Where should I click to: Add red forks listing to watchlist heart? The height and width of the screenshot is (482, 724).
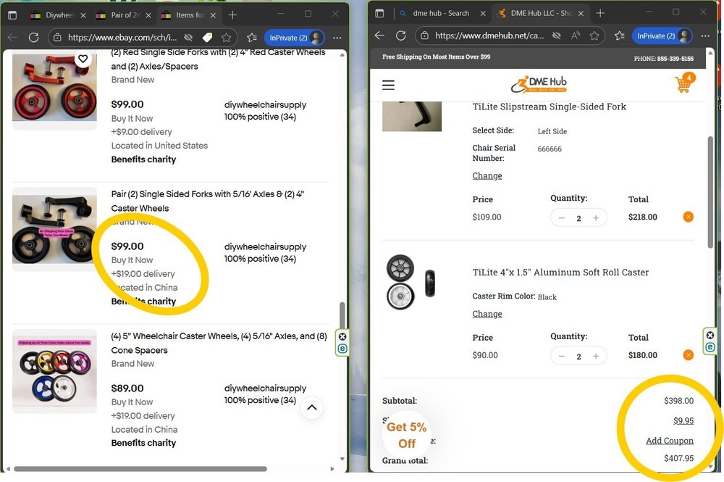(83, 59)
